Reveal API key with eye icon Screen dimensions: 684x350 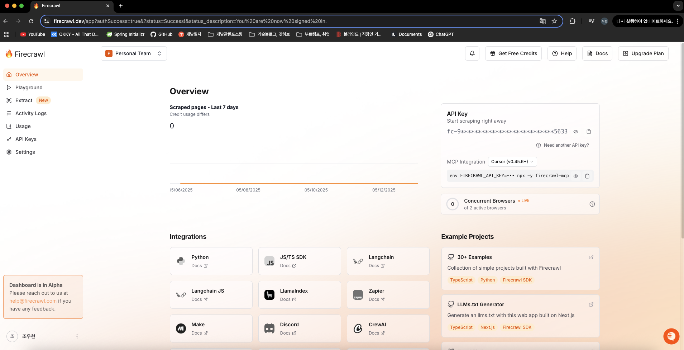click(576, 132)
